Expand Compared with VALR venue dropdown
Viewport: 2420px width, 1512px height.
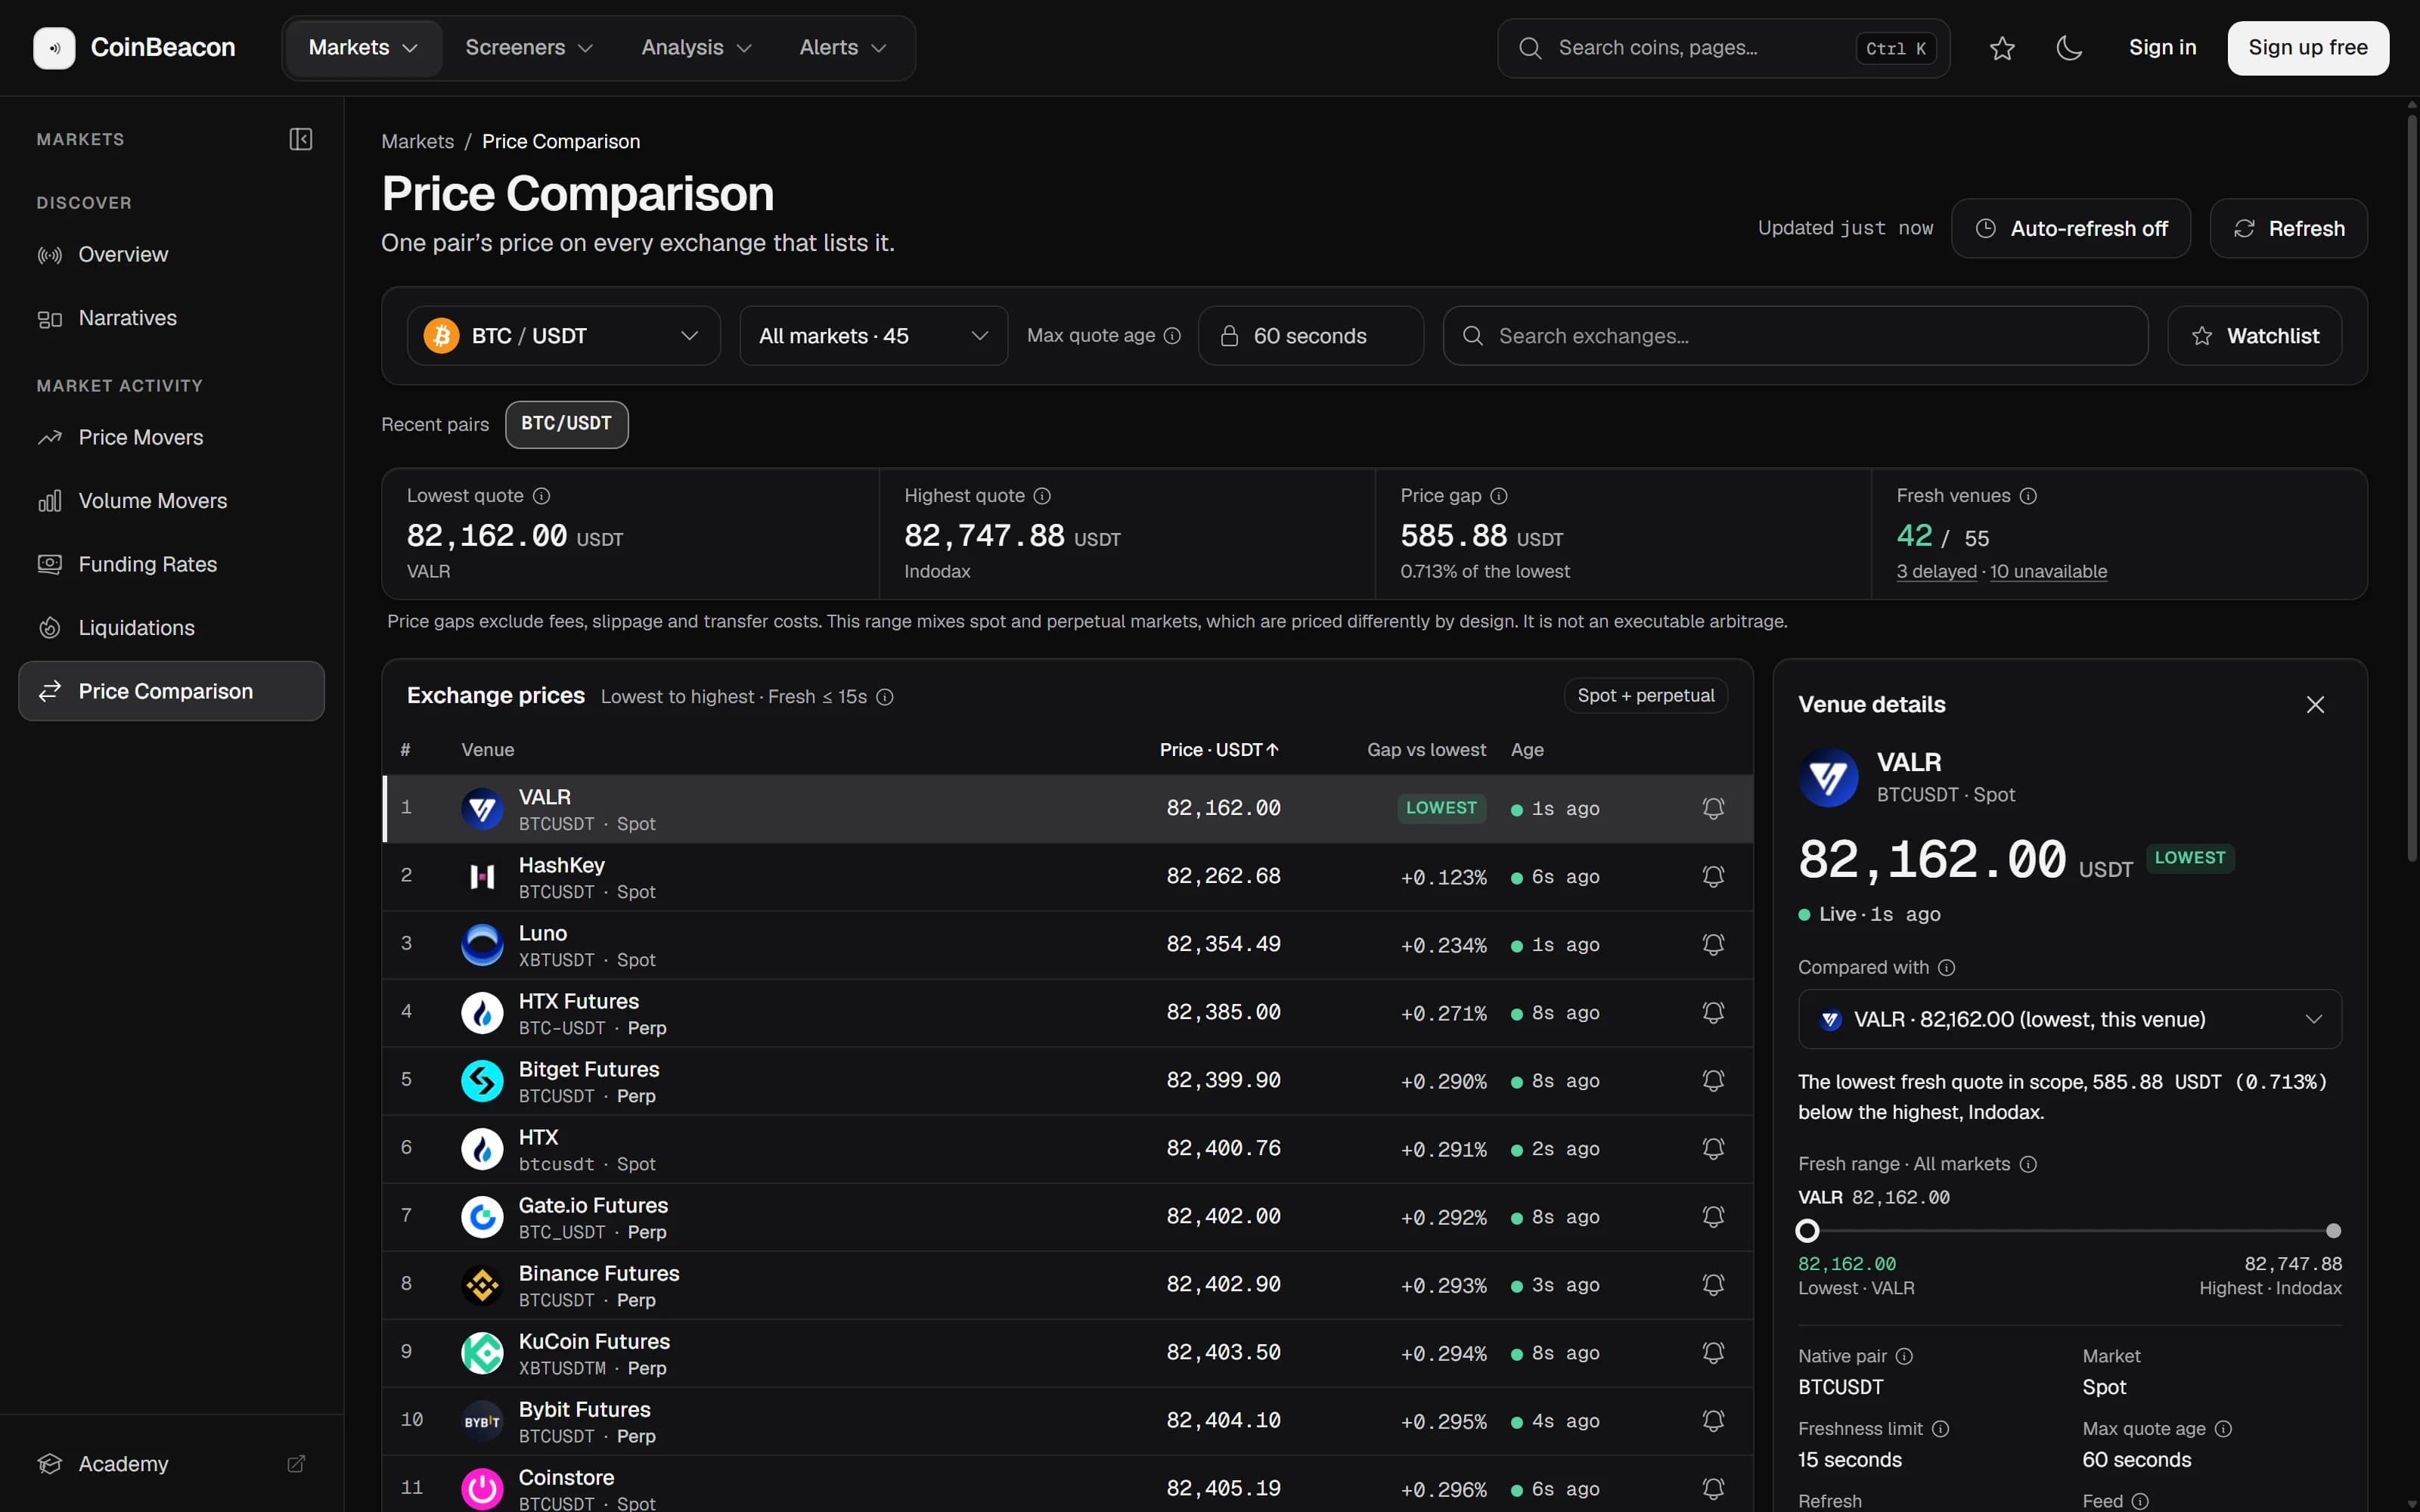2069,1019
